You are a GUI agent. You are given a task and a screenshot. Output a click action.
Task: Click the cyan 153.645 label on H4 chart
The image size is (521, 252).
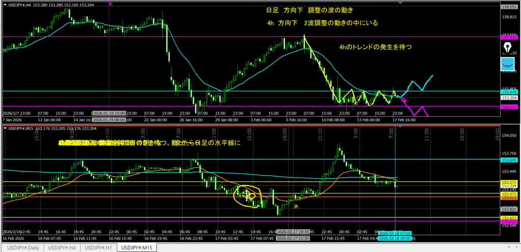(x=509, y=92)
